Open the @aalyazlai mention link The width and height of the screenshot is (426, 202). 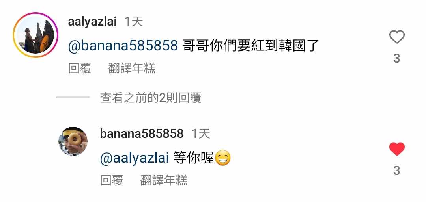click(x=135, y=158)
